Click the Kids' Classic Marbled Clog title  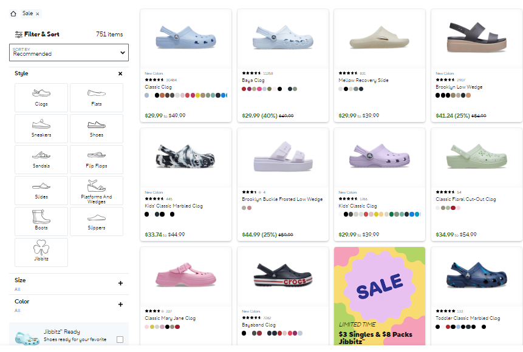coord(174,206)
